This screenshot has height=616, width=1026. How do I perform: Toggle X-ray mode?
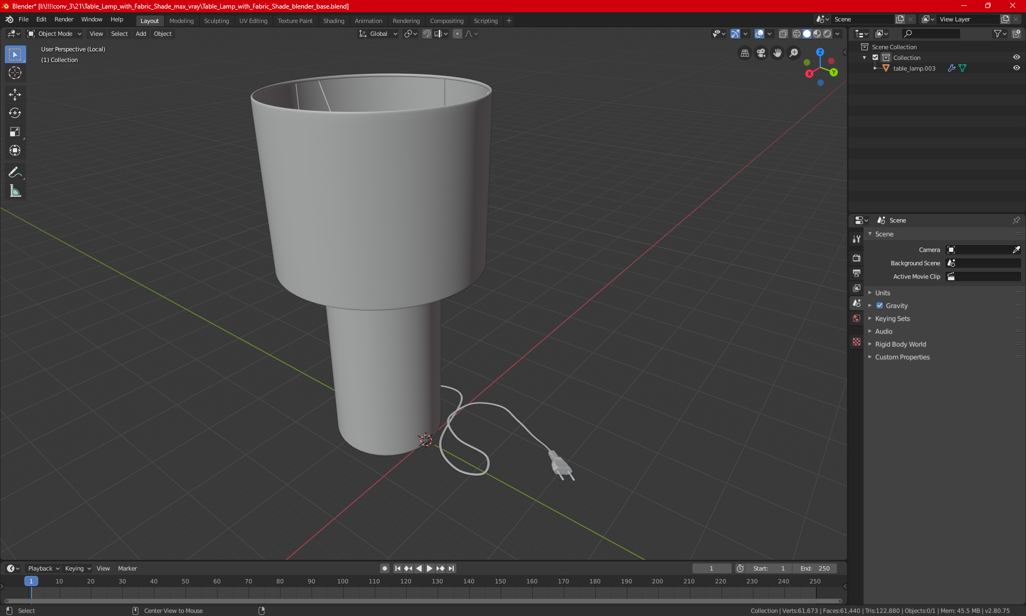coord(783,34)
